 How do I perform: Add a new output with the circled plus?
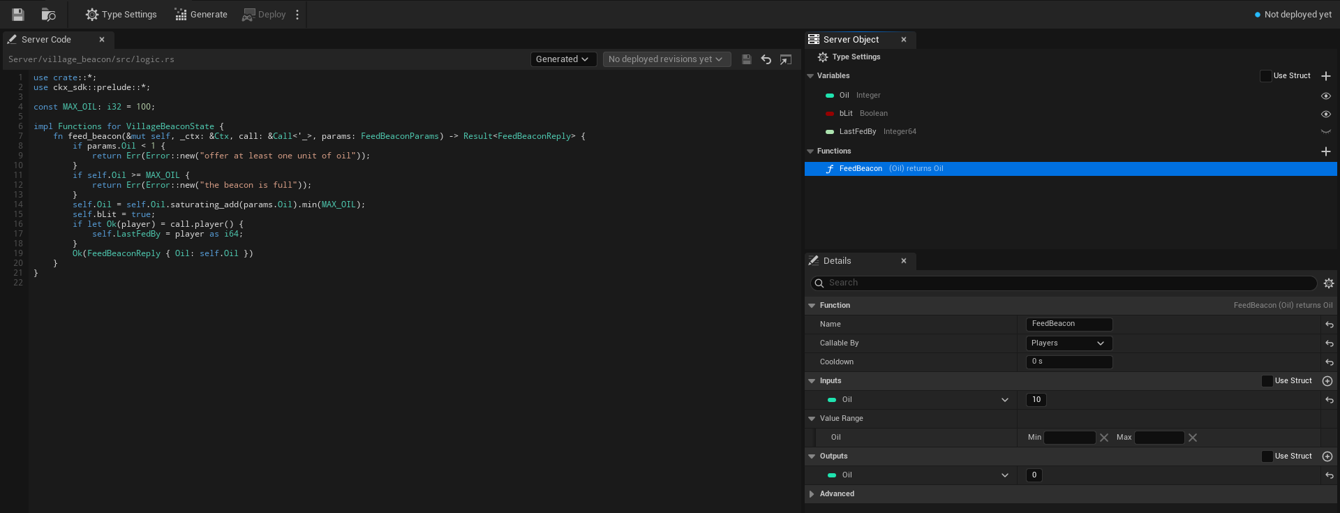tap(1327, 456)
